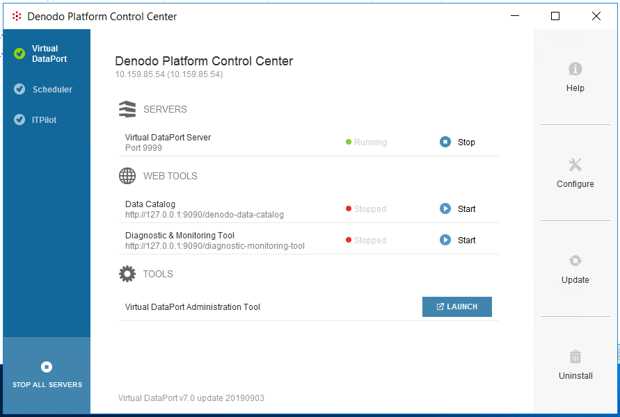620x417 pixels.
Task: Click the stop icon for Virtual DataPort Server
Action: click(x=445, y=142)
